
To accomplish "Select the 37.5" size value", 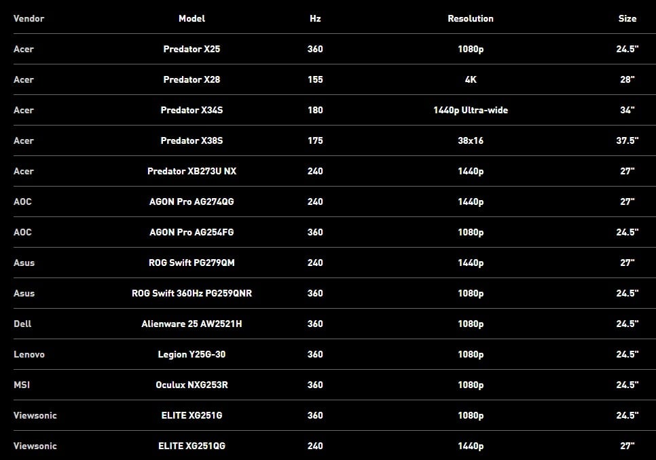I will (x=627, y=140).
